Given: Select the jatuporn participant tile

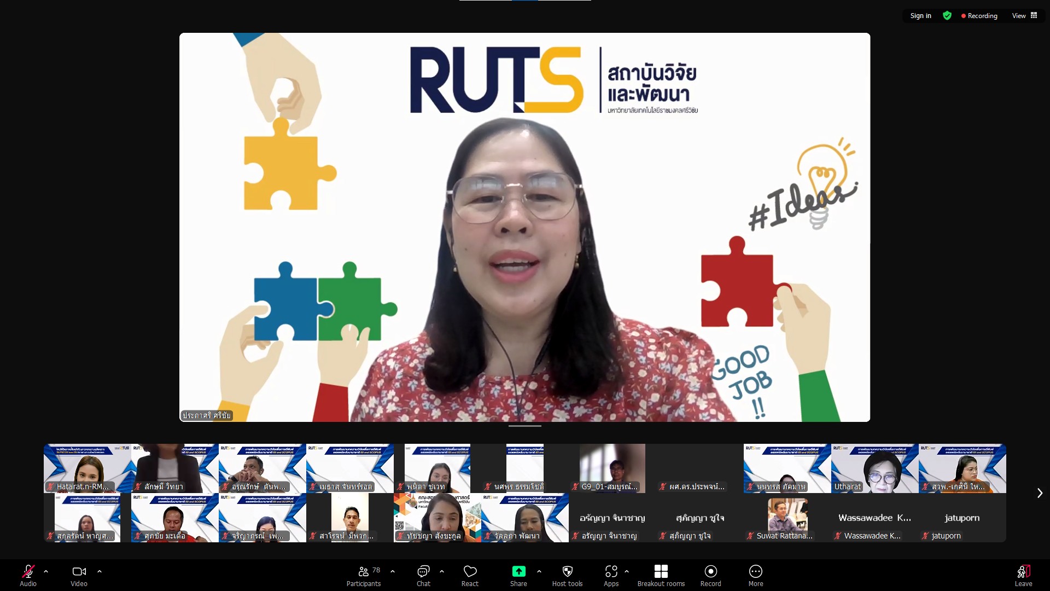Looking at the screenshot, I should tap(962, 518).
